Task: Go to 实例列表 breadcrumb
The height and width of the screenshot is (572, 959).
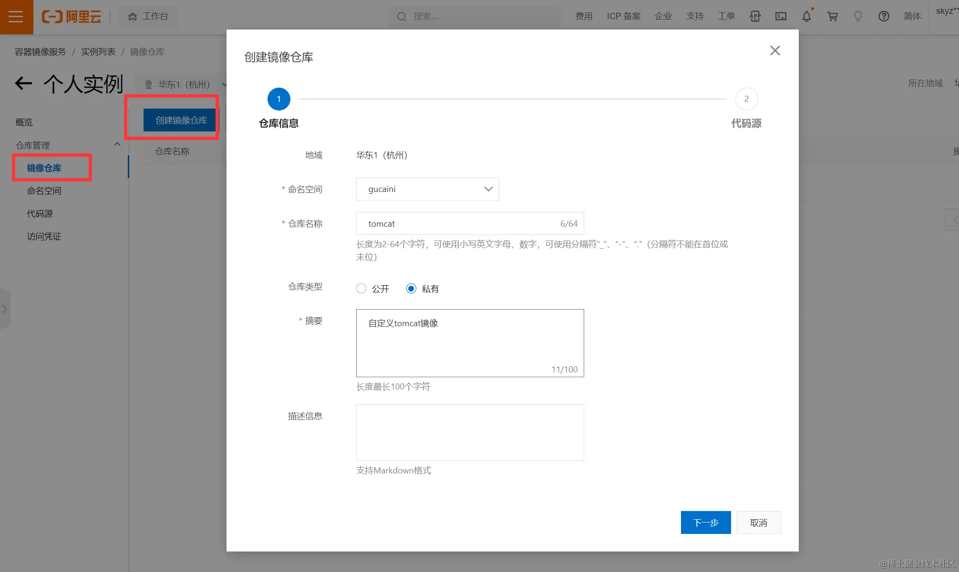Action: click(98, 51)
